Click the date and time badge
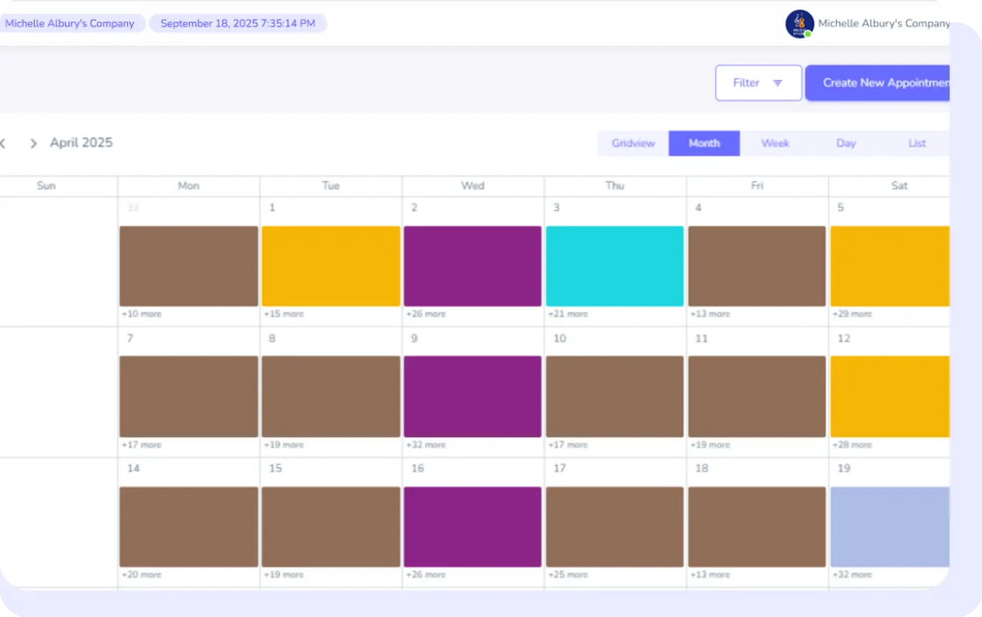Screen dimensions: 982x617 tap(237, 24)
